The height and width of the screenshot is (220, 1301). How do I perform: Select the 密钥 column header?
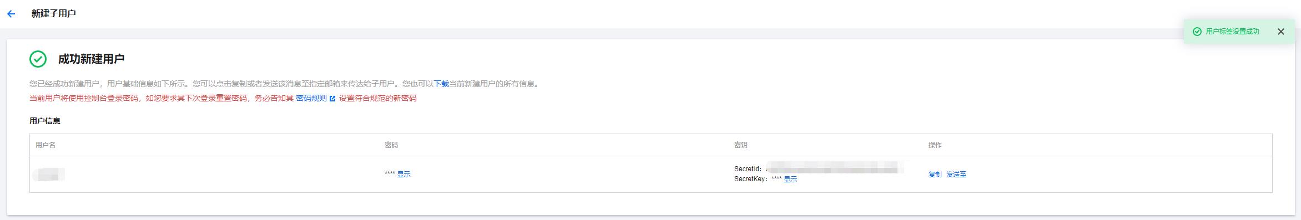coord(741,145)
